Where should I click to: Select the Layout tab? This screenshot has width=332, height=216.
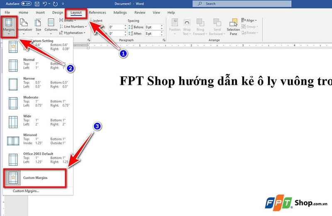pyautogui.click(x=76, y=13)
